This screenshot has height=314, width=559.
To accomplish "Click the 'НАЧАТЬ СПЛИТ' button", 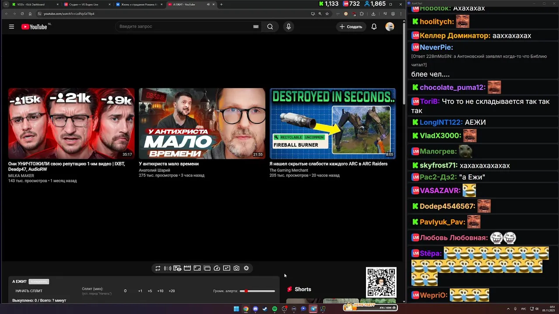I will click(29, 291).
